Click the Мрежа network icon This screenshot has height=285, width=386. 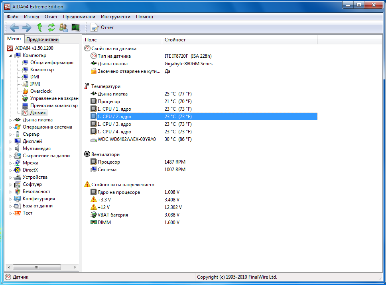pyautogui.click(x=18, y=163)
